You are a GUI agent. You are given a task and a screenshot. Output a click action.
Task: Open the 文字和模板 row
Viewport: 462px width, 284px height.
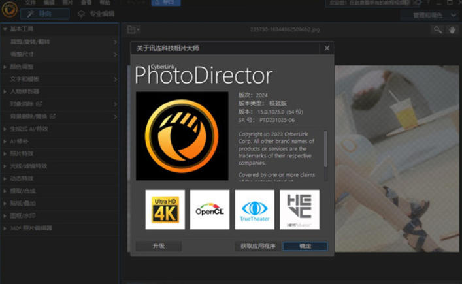(x=60, y=79)
